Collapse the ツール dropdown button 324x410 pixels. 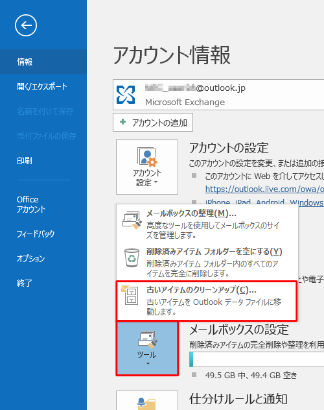[147, 348]
